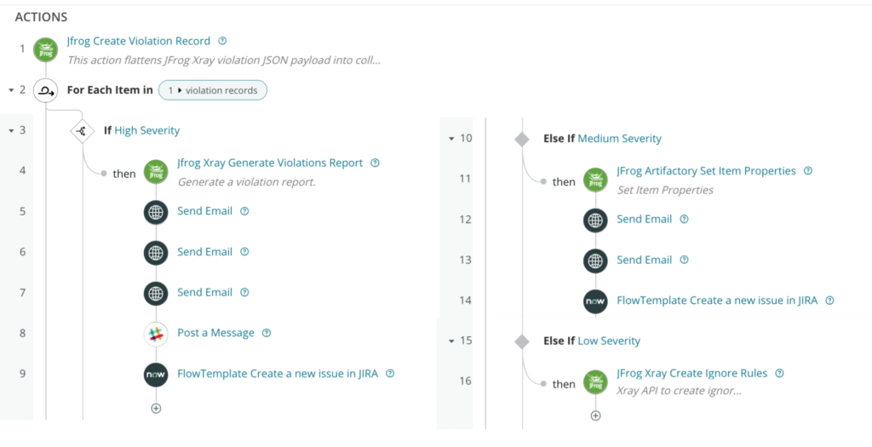
Task: Add a step under the High Severity branch
Action: [x=156, y=408]
